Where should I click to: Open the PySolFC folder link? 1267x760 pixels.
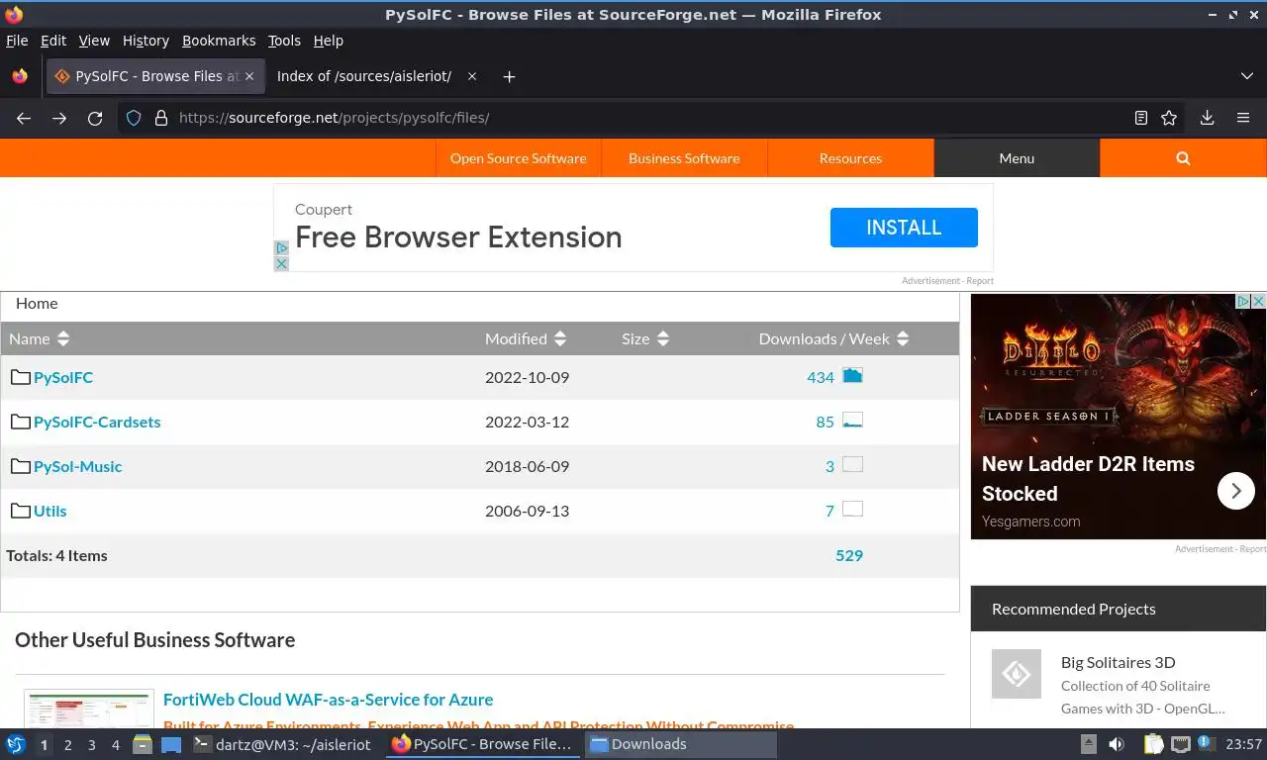(x=63, y=377)
